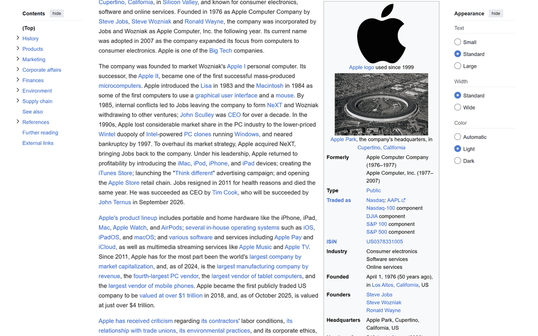Open History link in Contents
538x336 pixels.
click(31, 38)
